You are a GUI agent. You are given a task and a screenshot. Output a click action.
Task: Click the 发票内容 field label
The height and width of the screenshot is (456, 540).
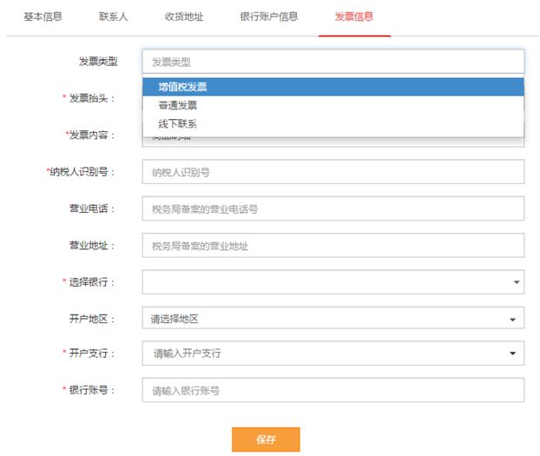pos(90,135)
